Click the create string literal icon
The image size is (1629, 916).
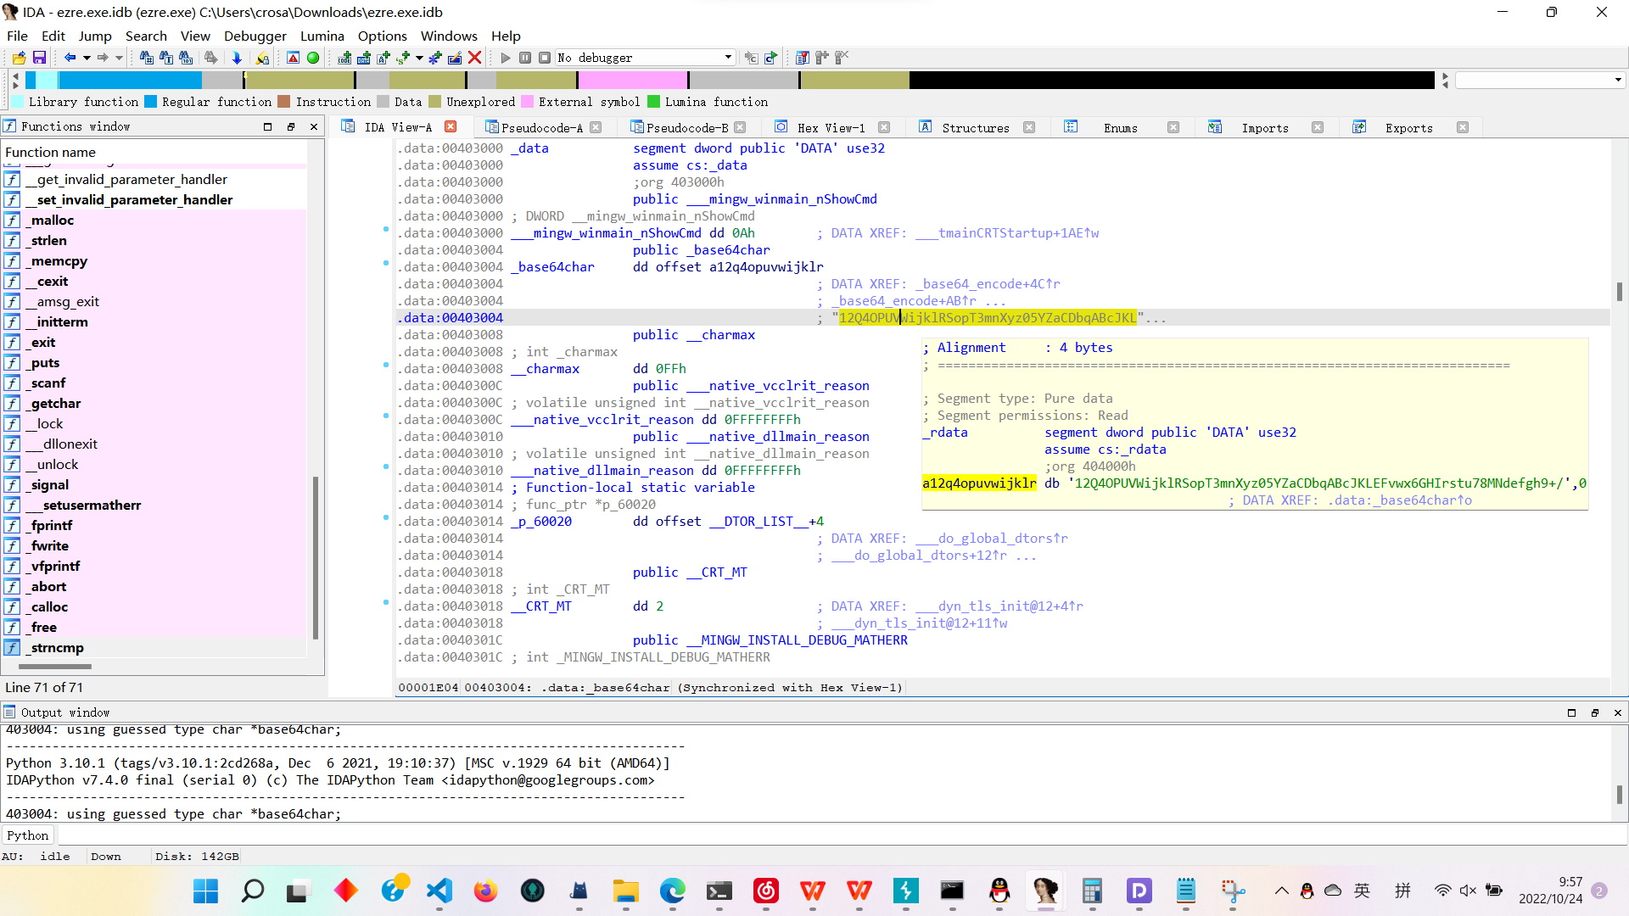(x=383, y=58)
